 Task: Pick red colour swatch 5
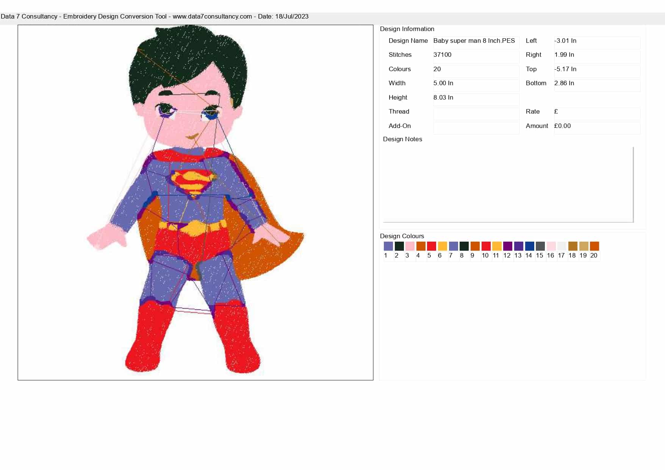point(432,246)
